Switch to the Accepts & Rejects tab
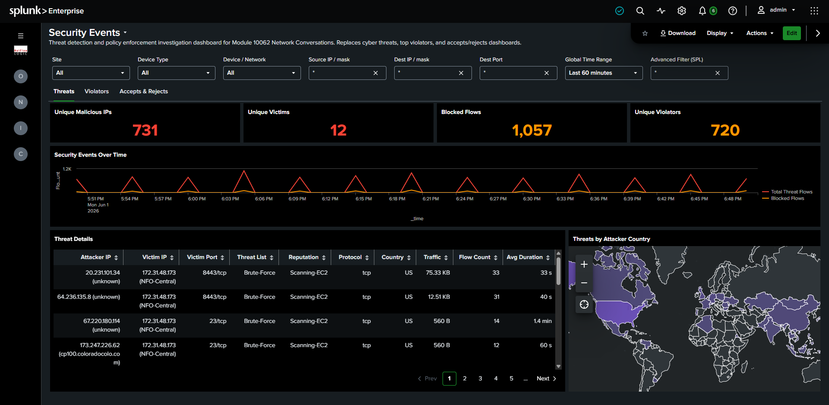The width and height of the screenshot is (829, 405). click(x=144, y=92)
